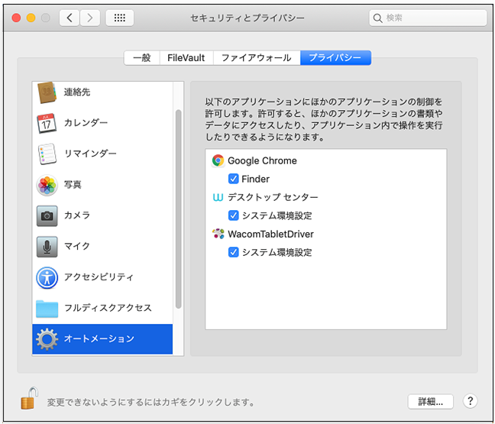Select the フルディスクアクセス row label

[x=108, y=308]
